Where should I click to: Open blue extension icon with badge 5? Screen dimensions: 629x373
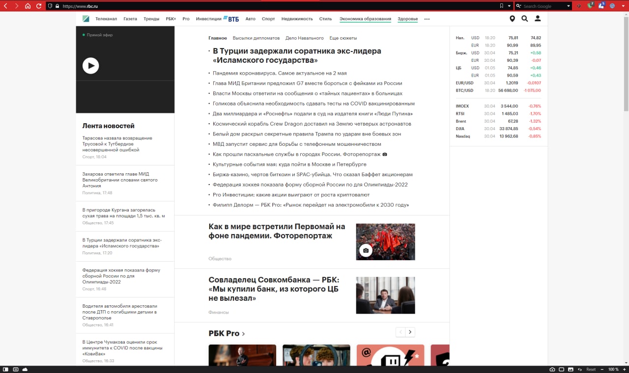pos(601,6)
